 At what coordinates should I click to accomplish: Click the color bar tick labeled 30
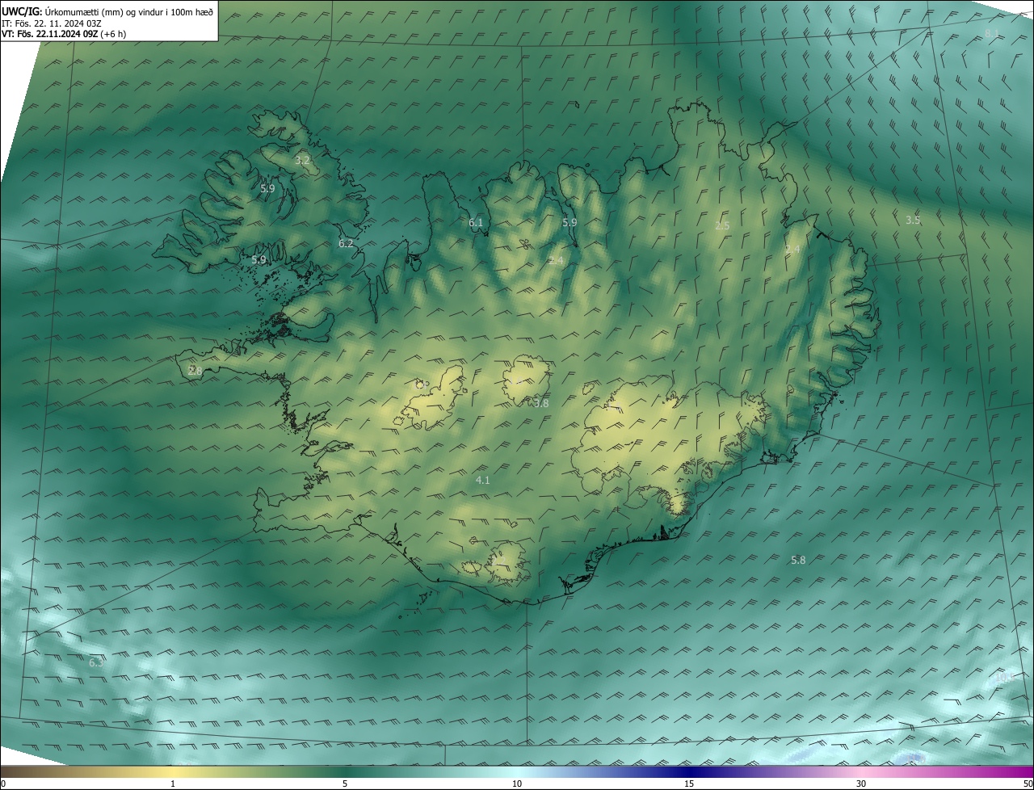[861, 784]
